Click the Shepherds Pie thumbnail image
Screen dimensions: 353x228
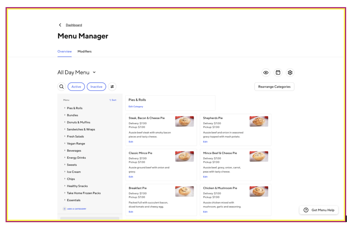[259, 121]
